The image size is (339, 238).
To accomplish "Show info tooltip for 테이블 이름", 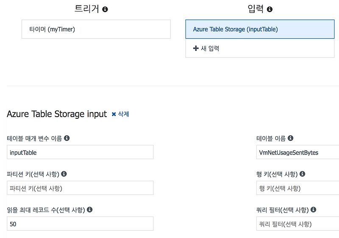I will click(291, 138).
